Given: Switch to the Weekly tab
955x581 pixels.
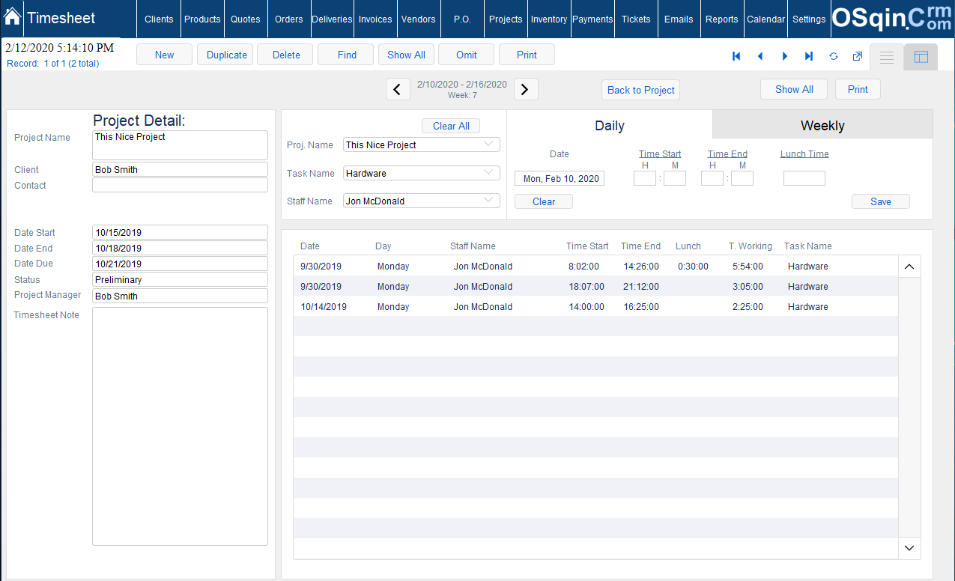Looking at the screenshot, I should (822, 125).
